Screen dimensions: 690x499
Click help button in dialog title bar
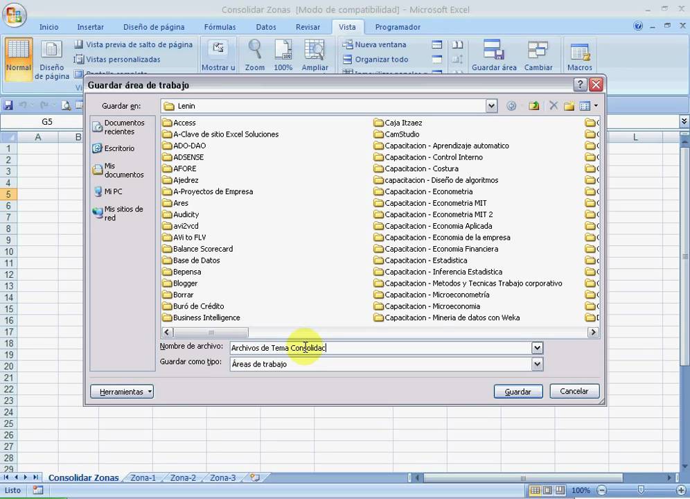(580, 85)
